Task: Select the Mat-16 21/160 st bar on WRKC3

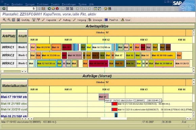Action: point(164,64)
